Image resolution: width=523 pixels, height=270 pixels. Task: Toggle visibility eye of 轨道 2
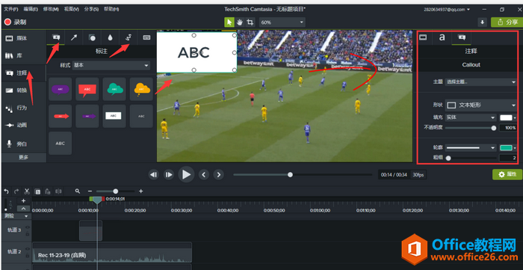[28, 249]
